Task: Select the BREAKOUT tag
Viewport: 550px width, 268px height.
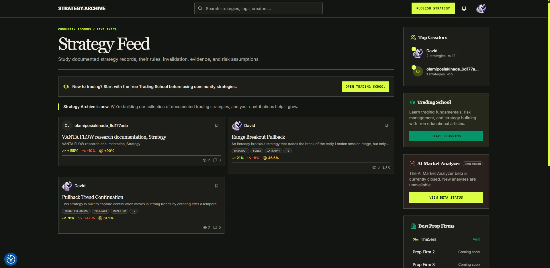Action: 240,151
